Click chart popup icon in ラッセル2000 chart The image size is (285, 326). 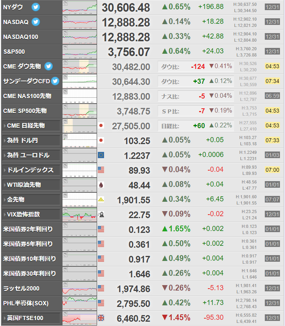click(x=65, y=284)
